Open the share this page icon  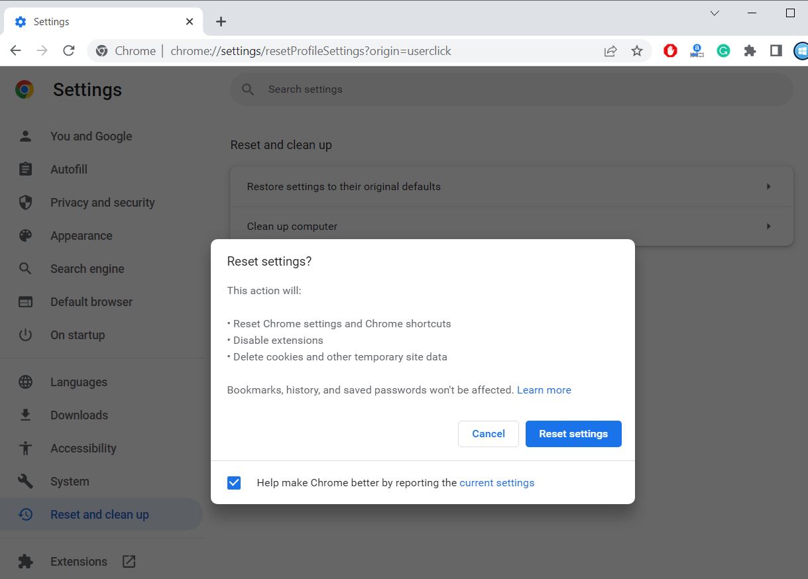(x=610, y=51)
